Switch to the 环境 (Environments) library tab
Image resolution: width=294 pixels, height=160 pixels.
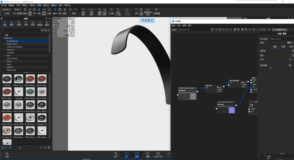[26, 23]
